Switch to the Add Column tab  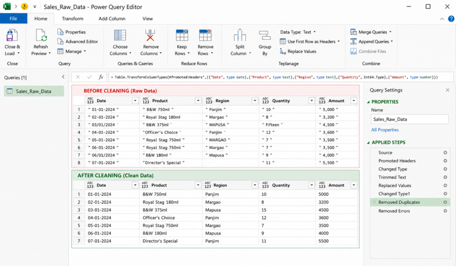tap(112, 19)
